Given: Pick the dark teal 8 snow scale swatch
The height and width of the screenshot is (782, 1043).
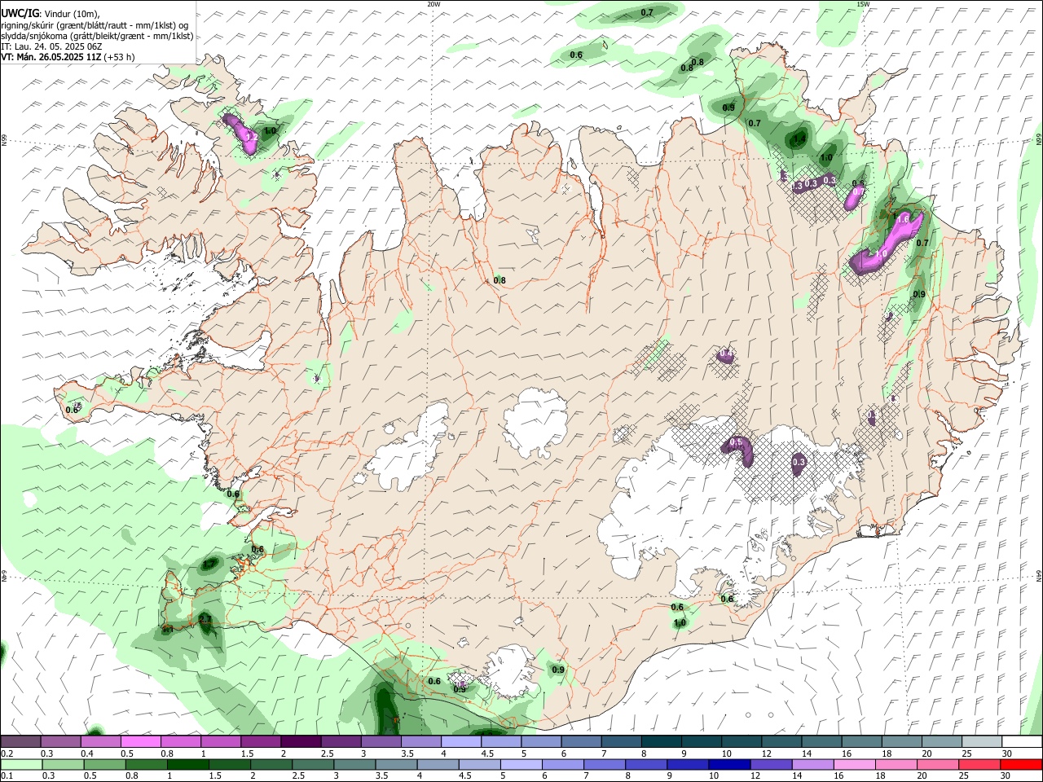Looking at the screenshot, I should pos(661,741).
